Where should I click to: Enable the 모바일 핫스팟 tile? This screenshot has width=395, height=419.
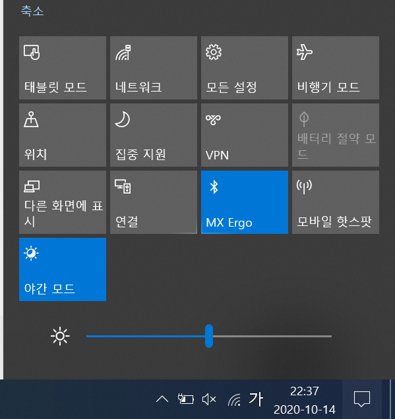point(336,202)
